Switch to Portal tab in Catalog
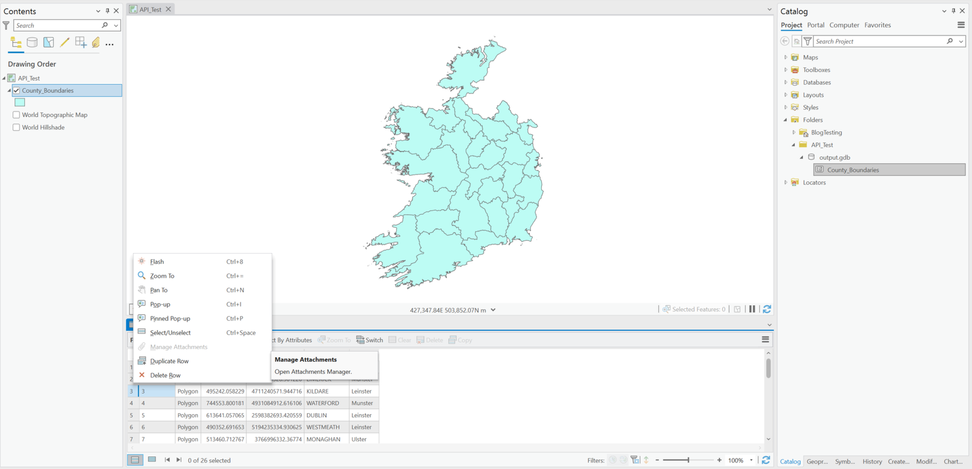 816,25
